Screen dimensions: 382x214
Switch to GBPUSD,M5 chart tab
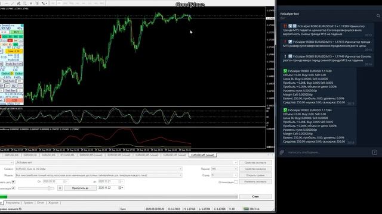click(11, 155)
